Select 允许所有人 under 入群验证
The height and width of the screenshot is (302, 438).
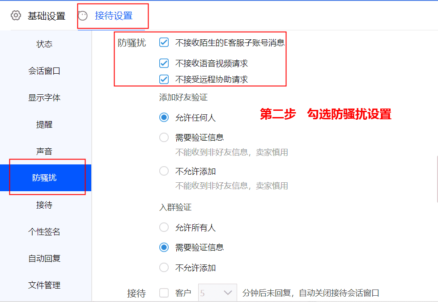pos(164,227)
